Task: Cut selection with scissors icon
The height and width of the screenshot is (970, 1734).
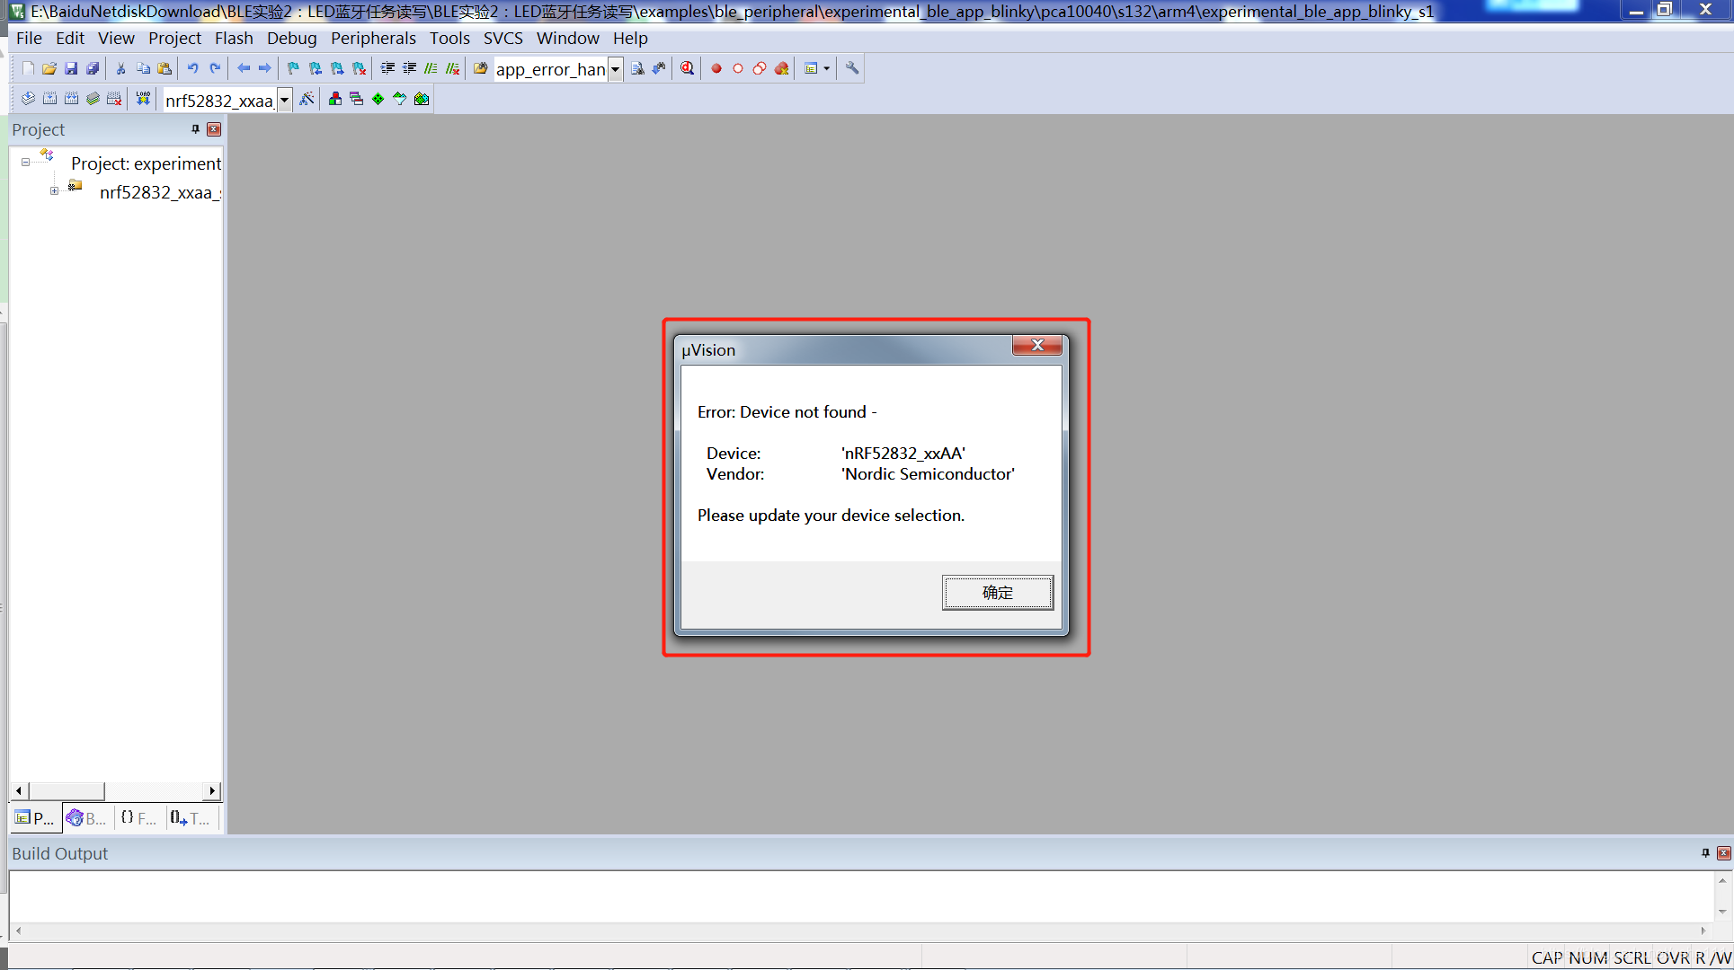Action: [121, 68]
